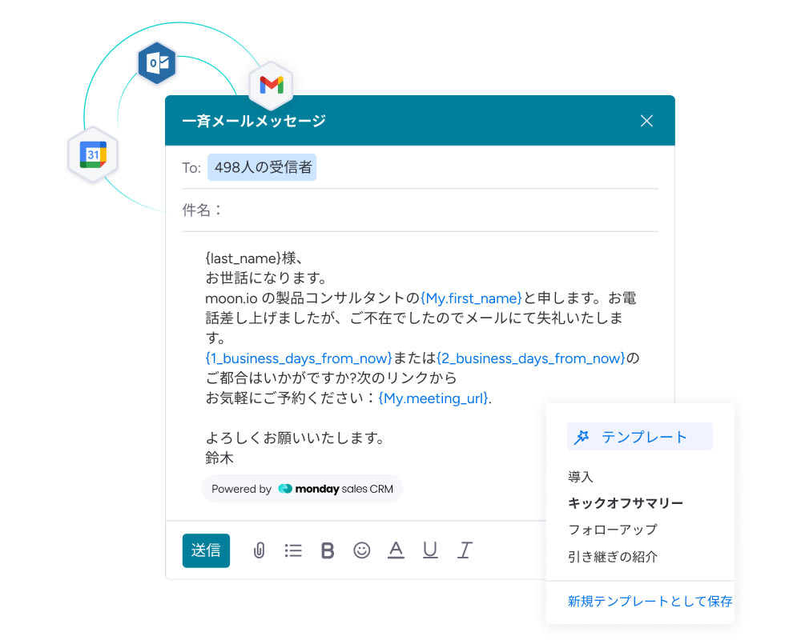Click the To: label
This screenshot has height=640, width=801.
(191, 168)
